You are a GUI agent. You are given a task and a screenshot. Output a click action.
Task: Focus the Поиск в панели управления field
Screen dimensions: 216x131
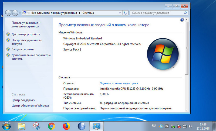click(159, 13)
